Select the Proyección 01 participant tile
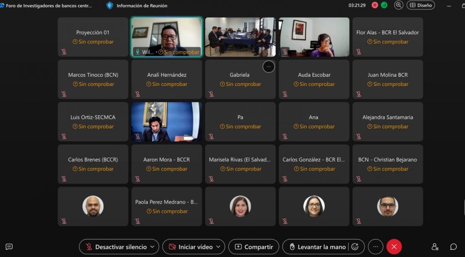Image resolution: width=465 pixels, height=257 pixels. pos(93,37)
